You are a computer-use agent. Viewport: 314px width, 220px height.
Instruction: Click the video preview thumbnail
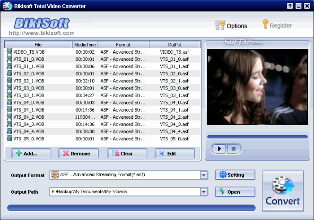(x=257, y=87)
